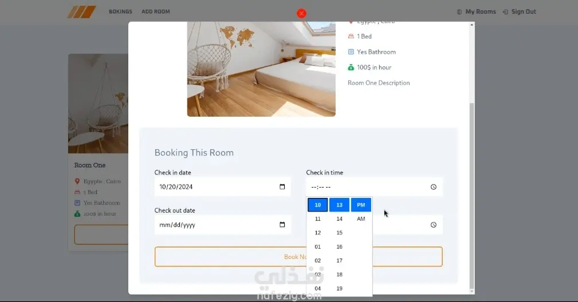Click the clock icon in Check in time
Viewport: 578px width, 302px height.
[434, 187]
